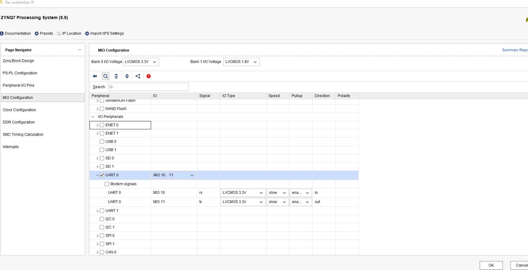Screen dimensions: 528x270
Task: Click the IO Type column header
Action: [x=243, y=96]
